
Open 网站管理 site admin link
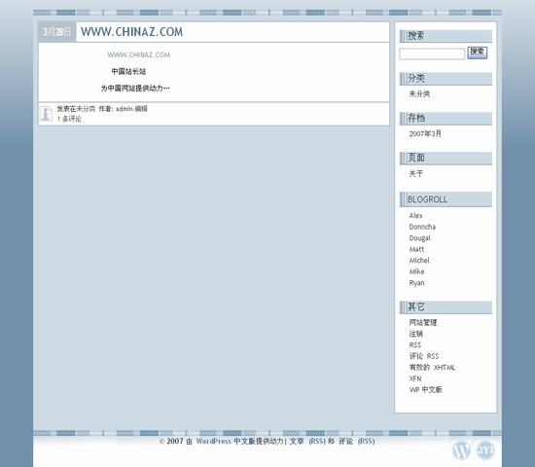[x=423, y=322]
